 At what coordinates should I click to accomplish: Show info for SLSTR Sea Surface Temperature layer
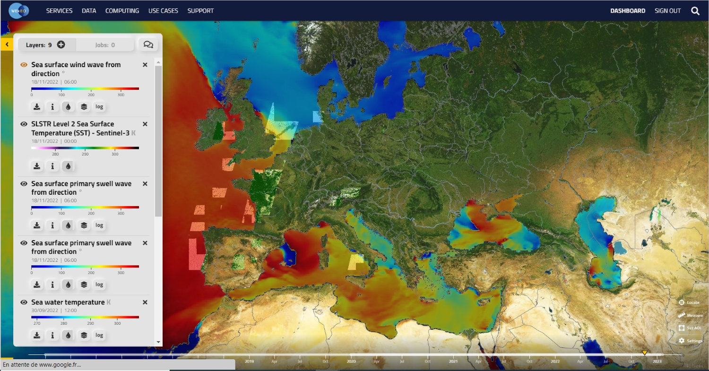click(x=52, y=166)
